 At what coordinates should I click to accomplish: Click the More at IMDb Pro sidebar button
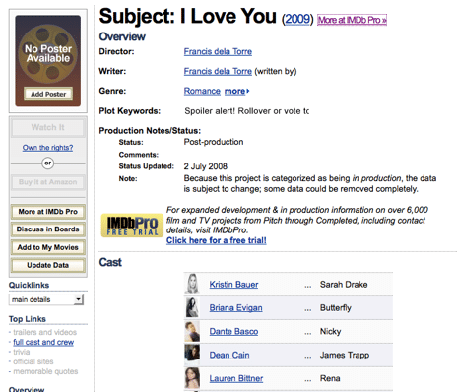tap(48, 212)
